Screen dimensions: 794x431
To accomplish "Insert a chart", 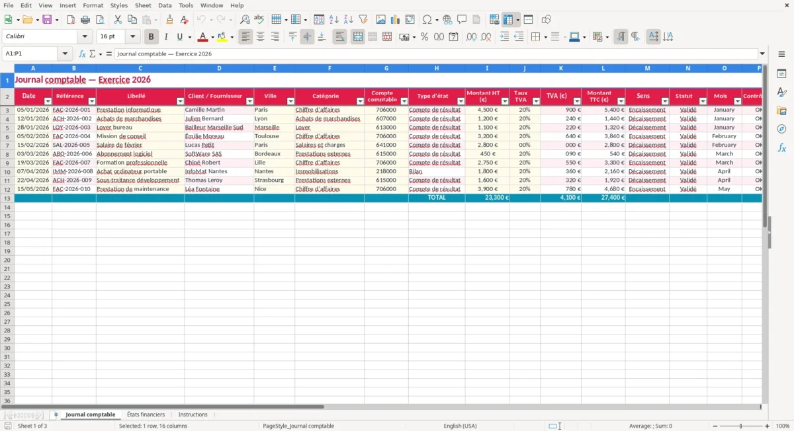I will coord(396,20).
